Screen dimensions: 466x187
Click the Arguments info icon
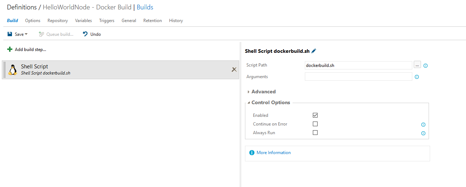tap(417, 77)
